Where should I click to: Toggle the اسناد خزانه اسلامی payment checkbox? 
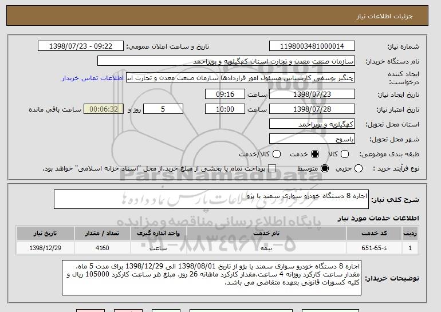point(271,168)
